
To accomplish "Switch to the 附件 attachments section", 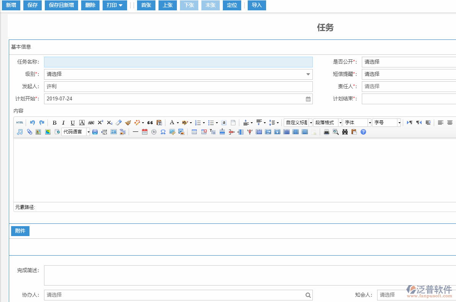I will 20,231.
